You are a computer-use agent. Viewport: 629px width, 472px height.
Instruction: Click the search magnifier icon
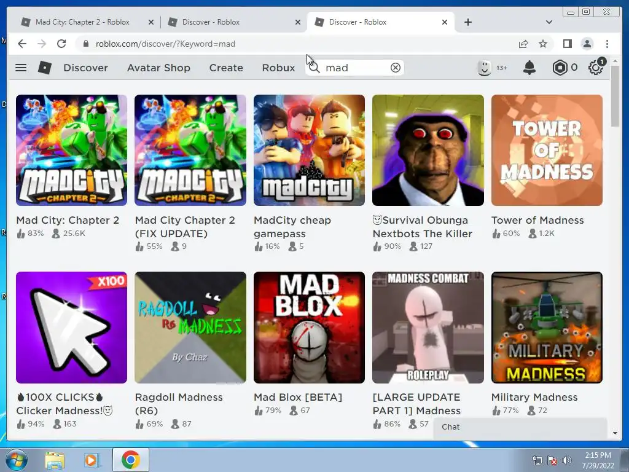click(x=314, y=68)
